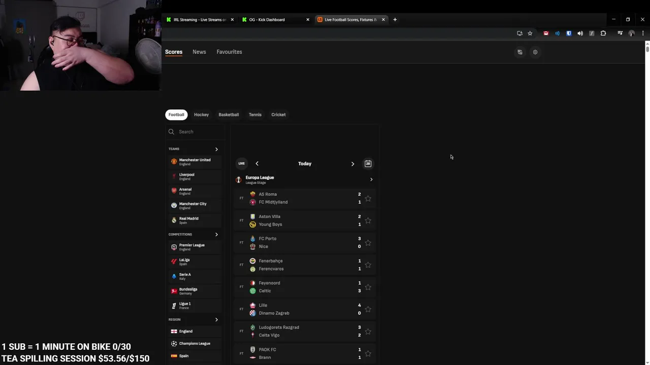
Task: Favourite the Ludogorets vs Celta Vigo match
Action: coord(368,331)
